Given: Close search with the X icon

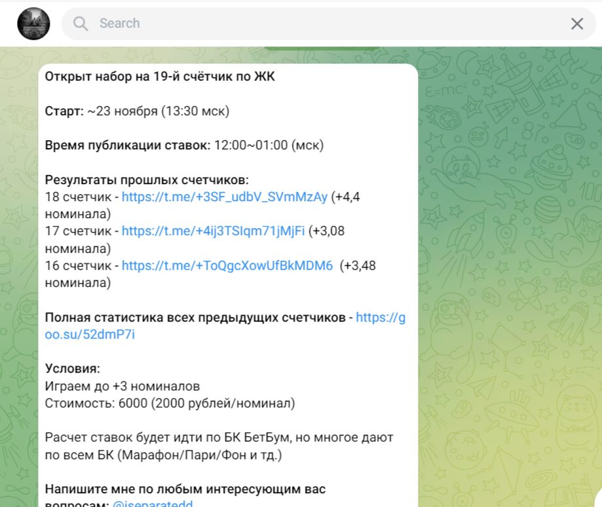Looking at the screenshot, I should coord(576,24).
